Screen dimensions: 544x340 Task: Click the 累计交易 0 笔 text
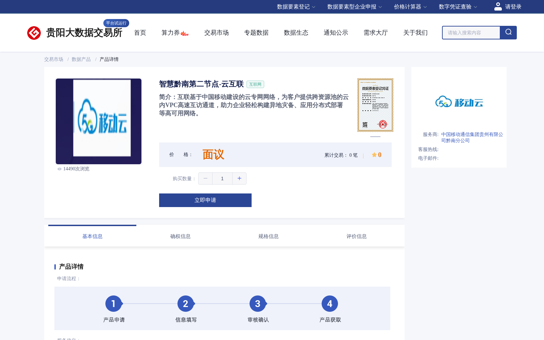341,155
